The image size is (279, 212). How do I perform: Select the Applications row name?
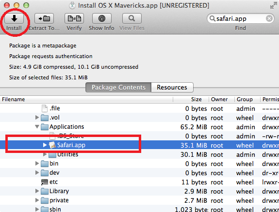coord(67,127)
